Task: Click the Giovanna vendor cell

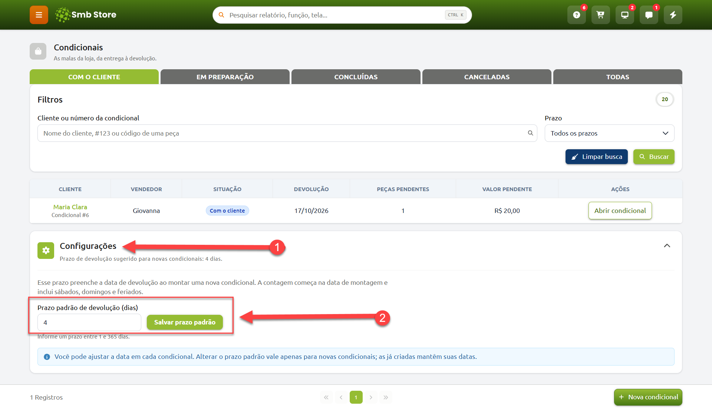Action: pyautogui.click(x=146, y=211)
